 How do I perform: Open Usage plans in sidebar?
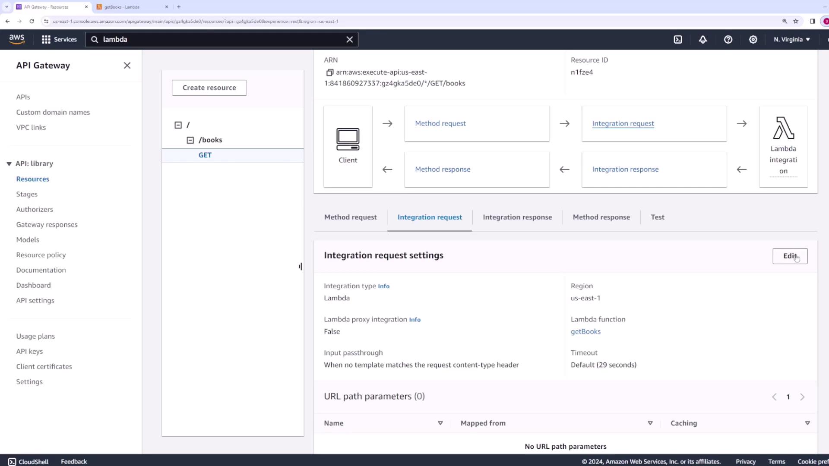coord(35,336)
